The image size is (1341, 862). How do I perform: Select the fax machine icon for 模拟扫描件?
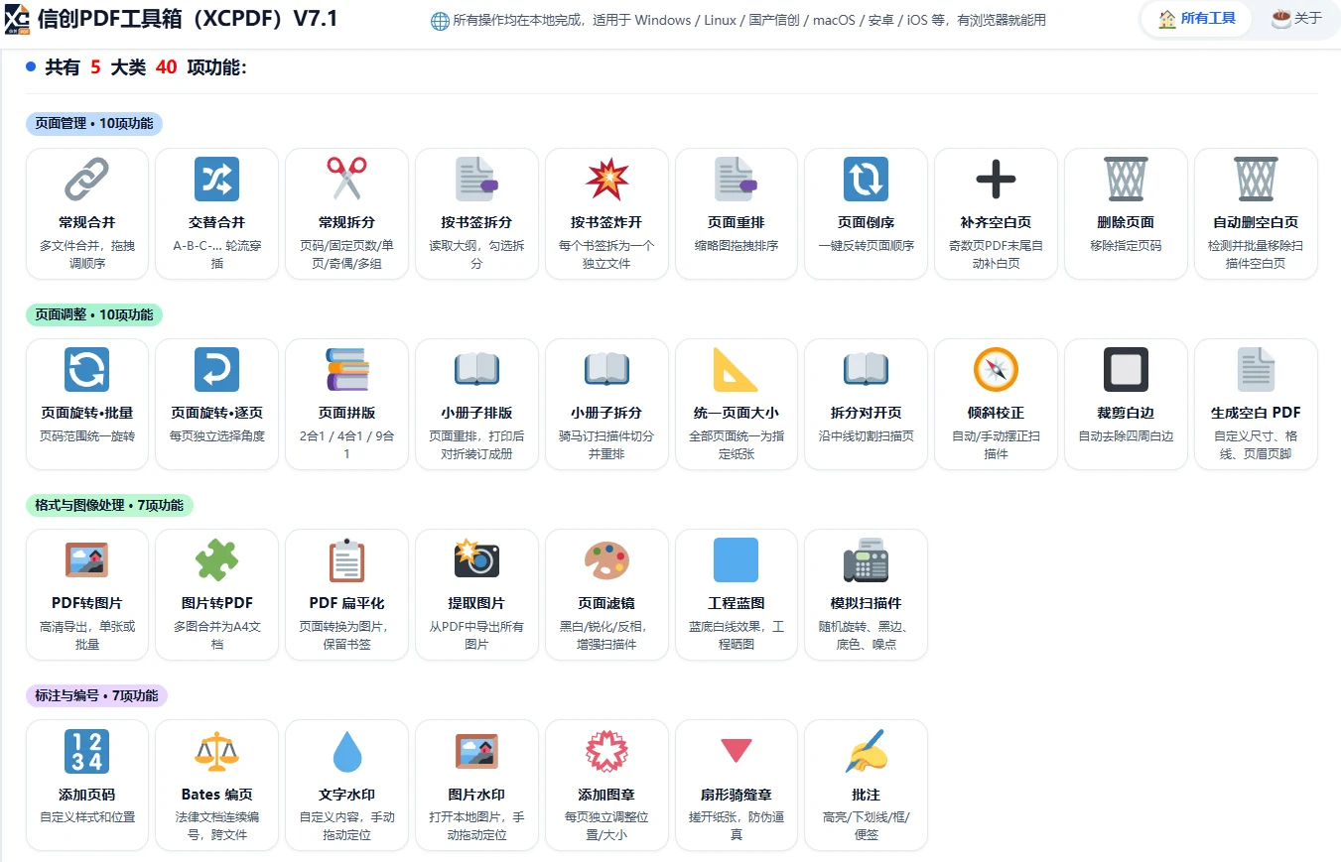point(866,560)
